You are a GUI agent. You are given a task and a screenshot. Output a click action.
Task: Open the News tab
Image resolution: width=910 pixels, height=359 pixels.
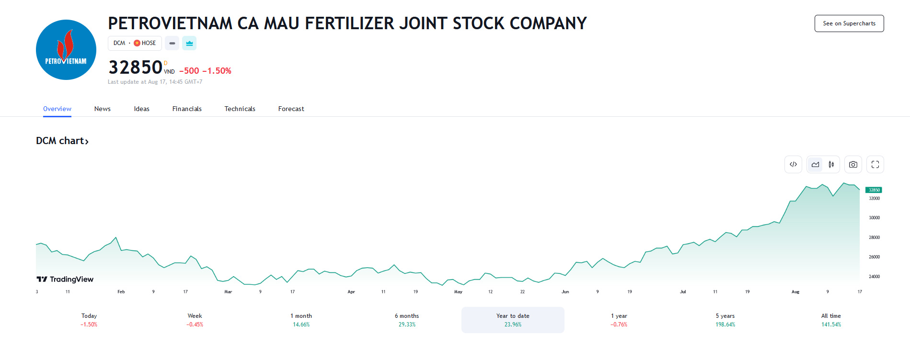click(x=102, y=109)
